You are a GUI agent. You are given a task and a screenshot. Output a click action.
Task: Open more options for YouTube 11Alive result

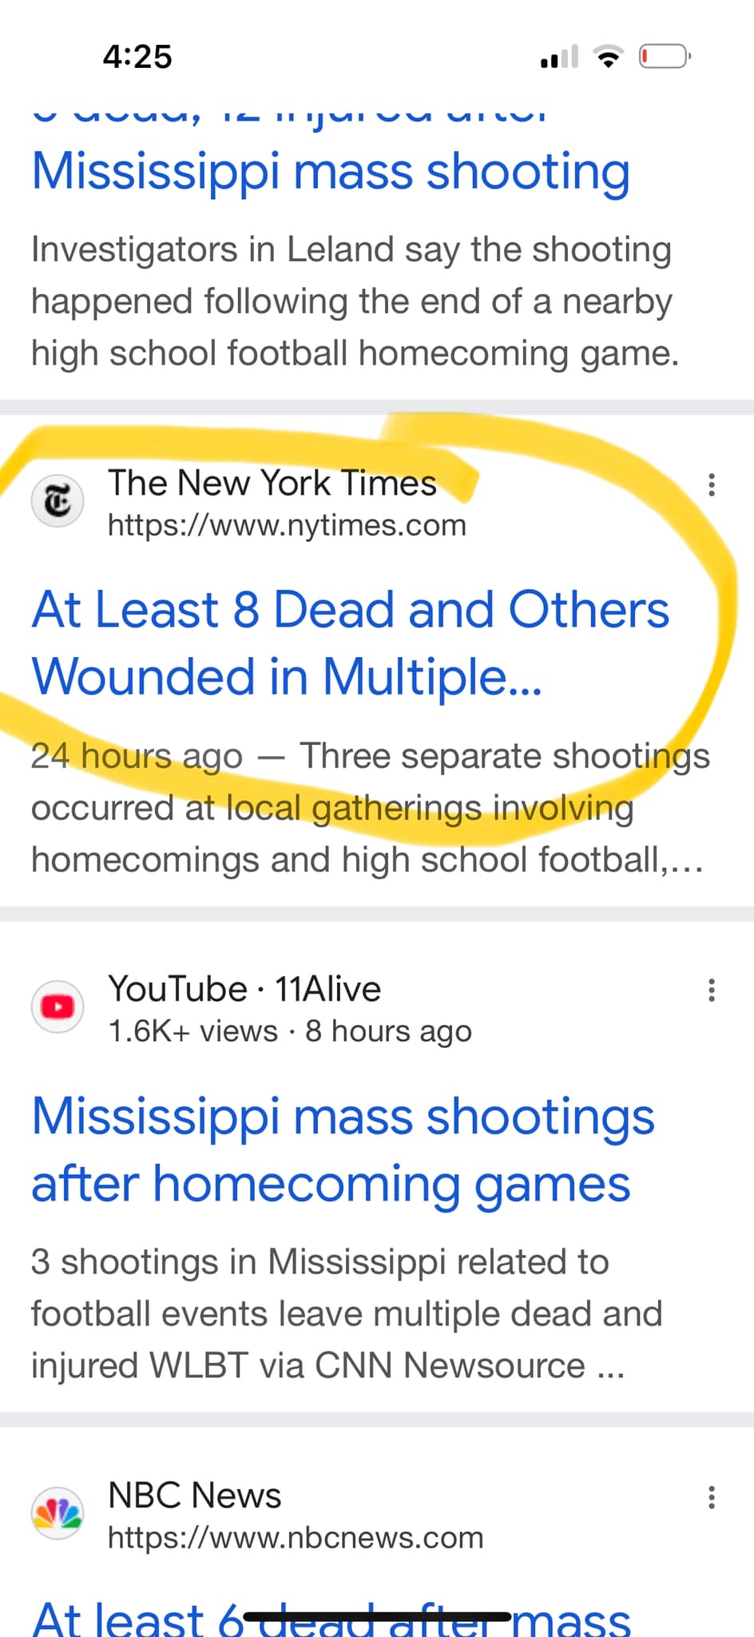(711, 990)
